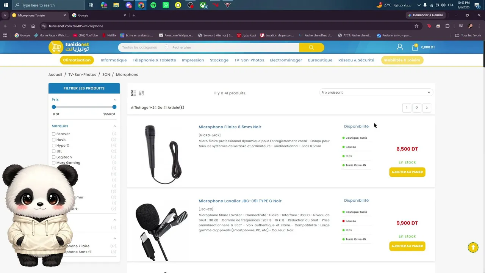Screen dimensions: 485x273
Task: Click the Demander à Gemini button
Action: 425,15
